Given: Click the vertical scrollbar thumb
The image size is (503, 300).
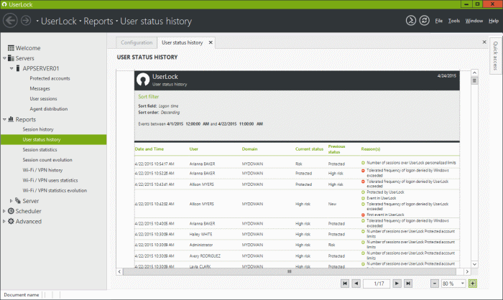Looking at the screenshot, I should [474, 81].
